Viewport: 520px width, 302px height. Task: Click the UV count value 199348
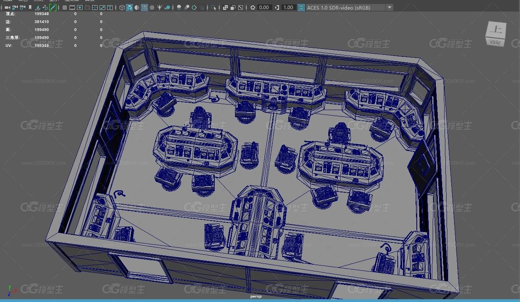(x=42, y=46)
